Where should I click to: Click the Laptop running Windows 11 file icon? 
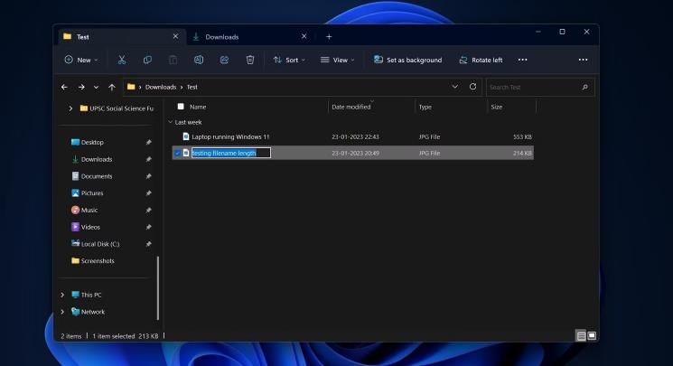pos(186,136)
